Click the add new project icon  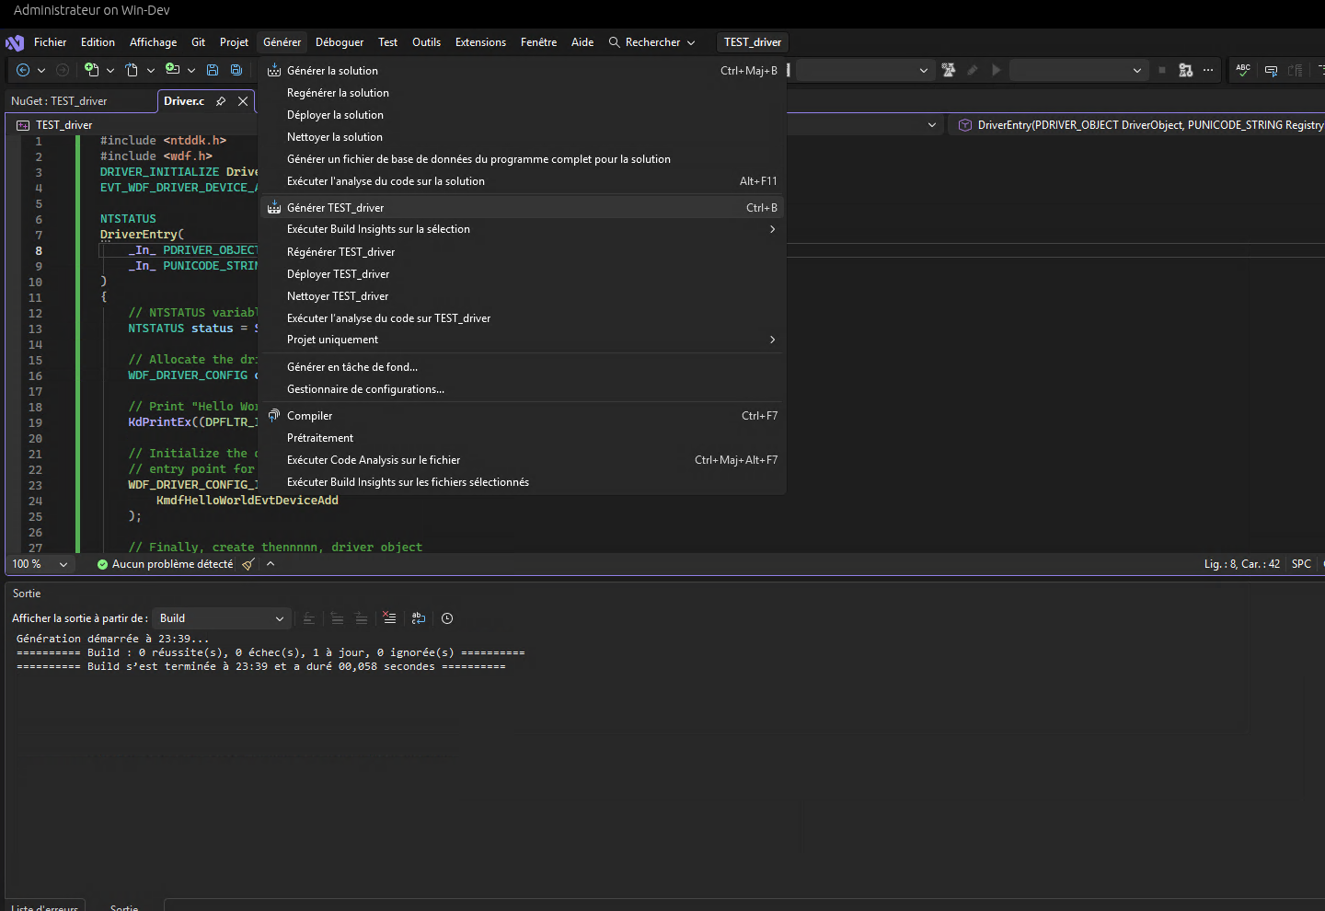point(172,70)
